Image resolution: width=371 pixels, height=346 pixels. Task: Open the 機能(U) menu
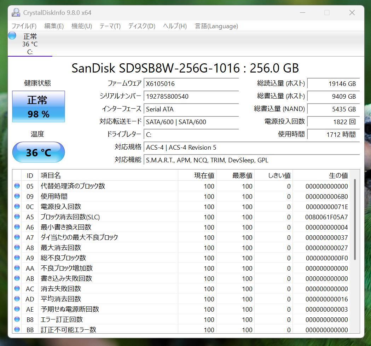(82, 26)
